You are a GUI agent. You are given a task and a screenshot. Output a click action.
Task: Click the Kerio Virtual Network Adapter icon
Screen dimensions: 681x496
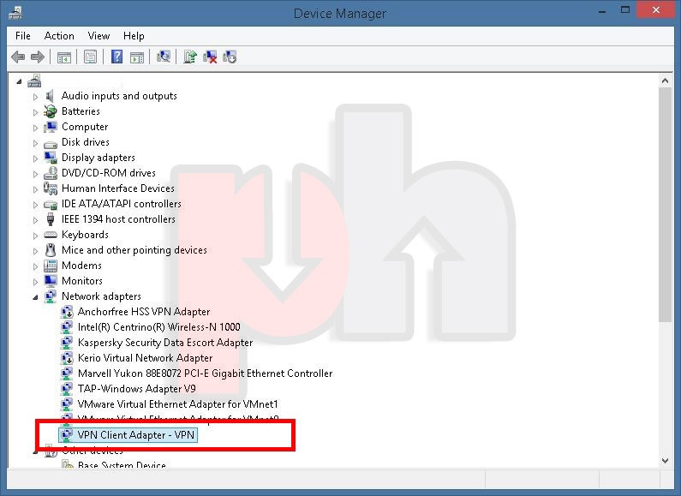point(67,358)
